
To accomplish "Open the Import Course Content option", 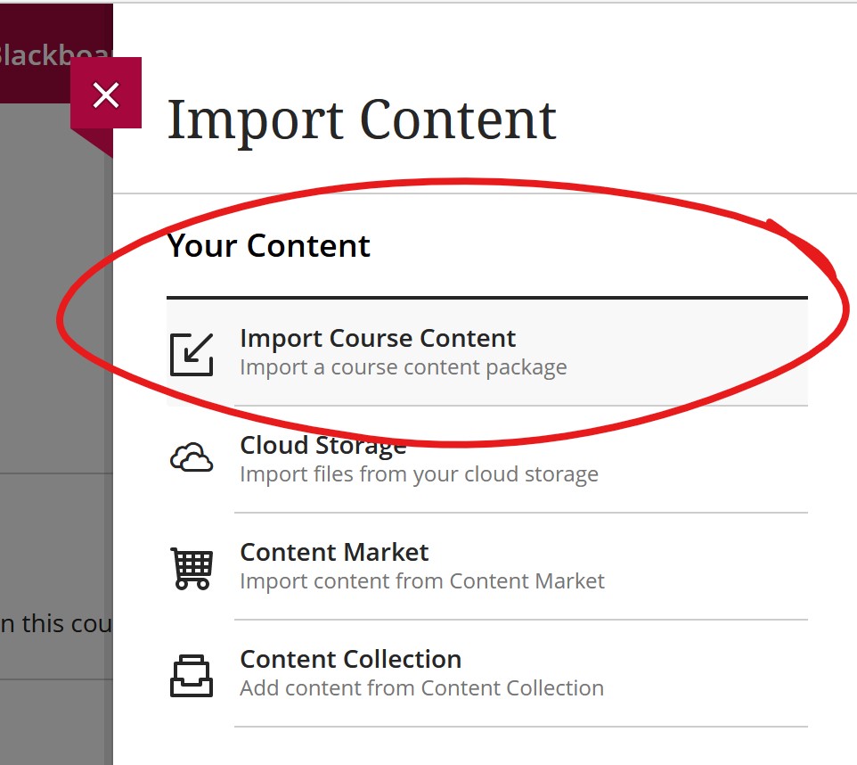I will tap(378, 339).
